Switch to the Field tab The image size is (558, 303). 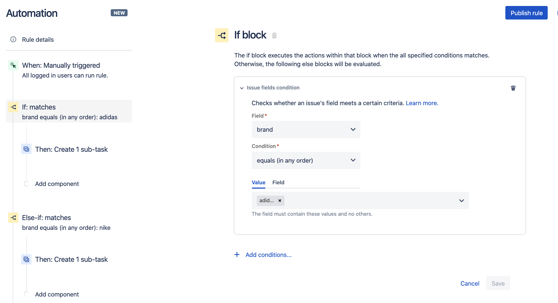click(x=278, y=182)
